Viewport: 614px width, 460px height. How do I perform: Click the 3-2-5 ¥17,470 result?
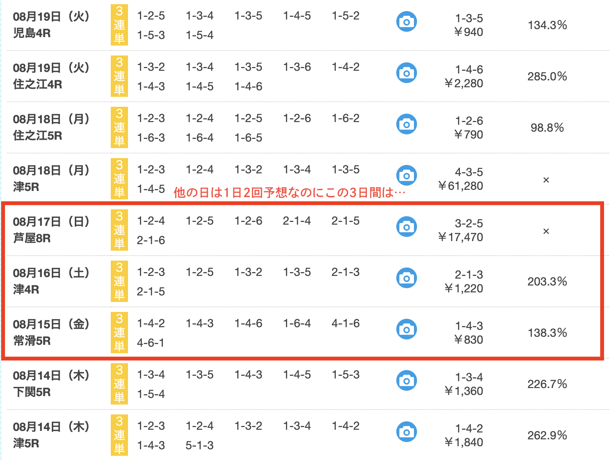461,231
